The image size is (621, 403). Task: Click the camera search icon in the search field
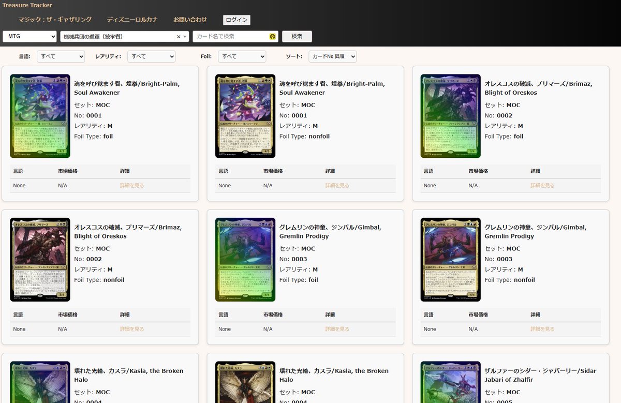273,36
